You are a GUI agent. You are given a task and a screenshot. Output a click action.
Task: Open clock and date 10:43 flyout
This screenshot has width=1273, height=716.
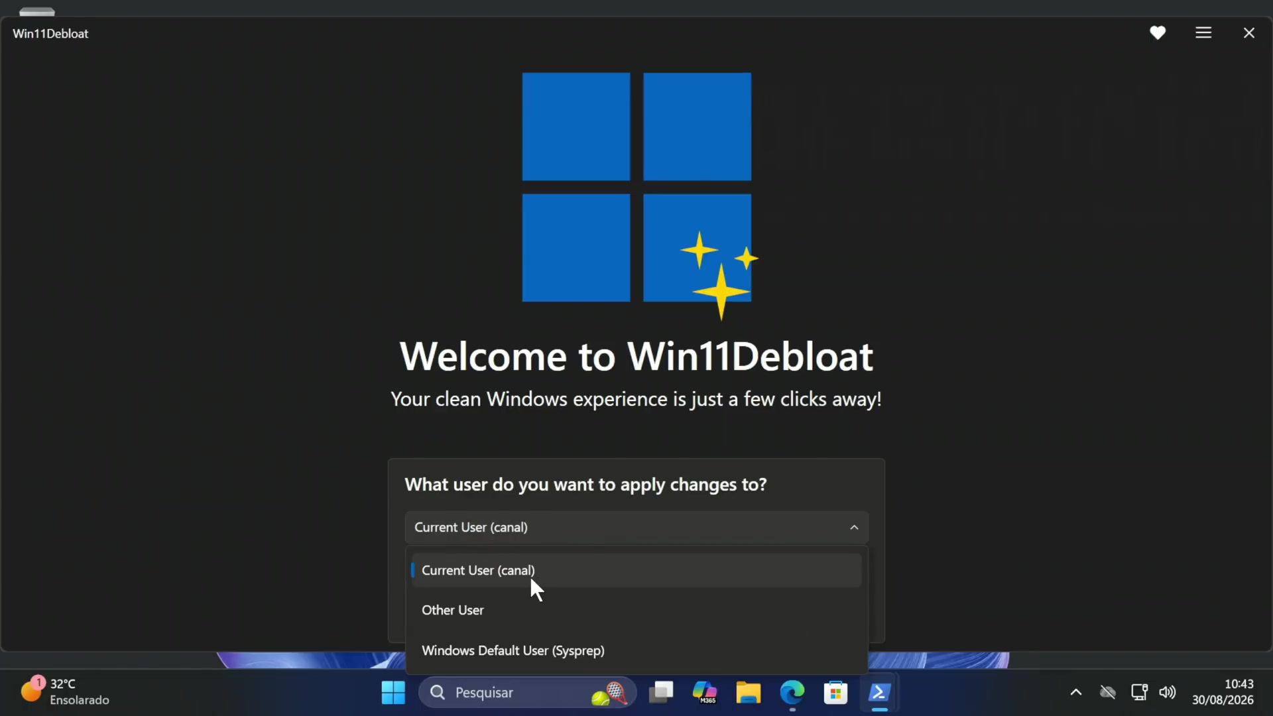tap(1223, 692)
